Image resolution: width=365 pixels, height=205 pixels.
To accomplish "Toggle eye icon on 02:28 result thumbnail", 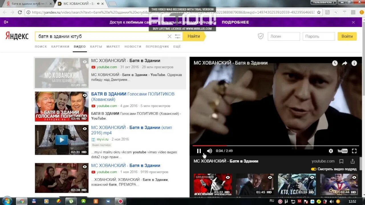I will click(85, 167).
